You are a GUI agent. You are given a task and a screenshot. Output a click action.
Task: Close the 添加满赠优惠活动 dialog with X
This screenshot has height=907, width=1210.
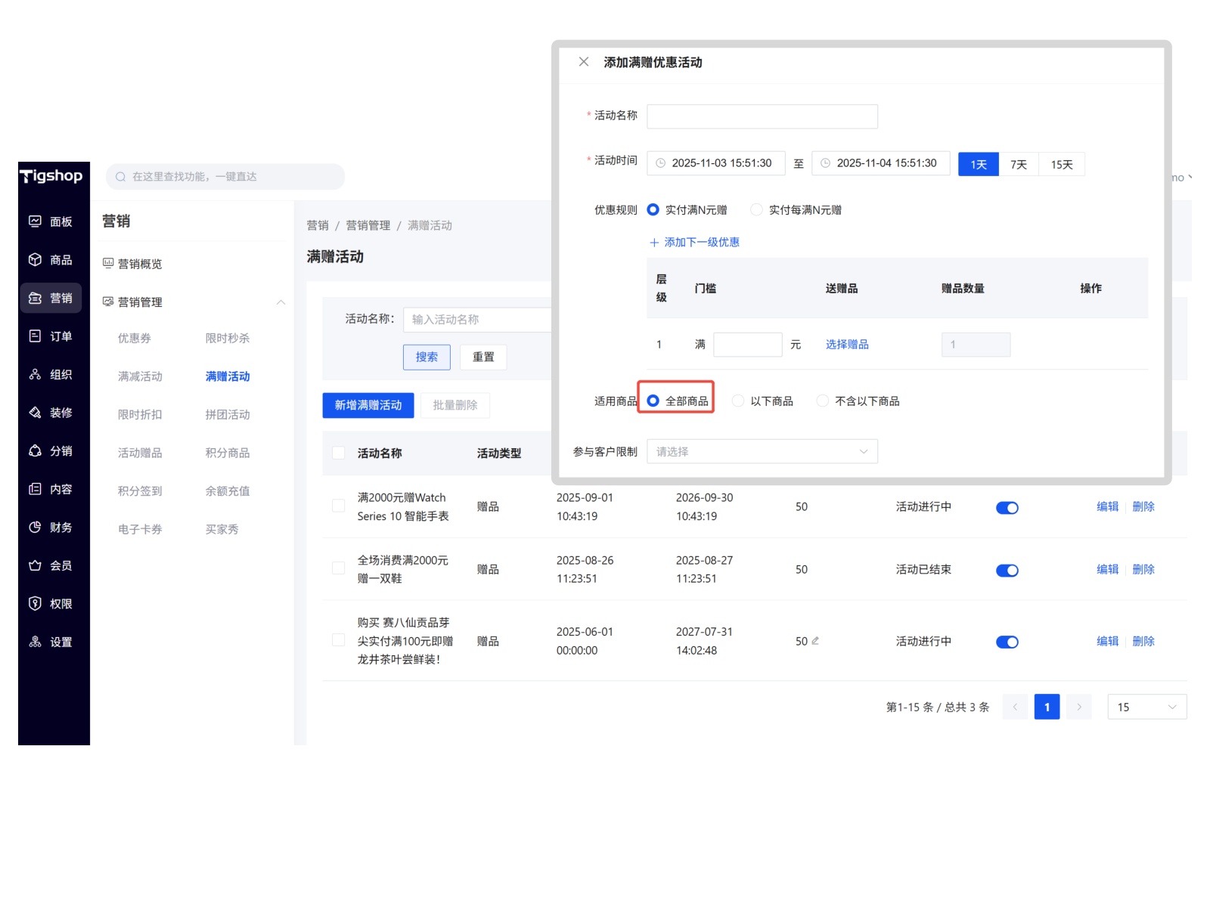(x=584, y=62)
